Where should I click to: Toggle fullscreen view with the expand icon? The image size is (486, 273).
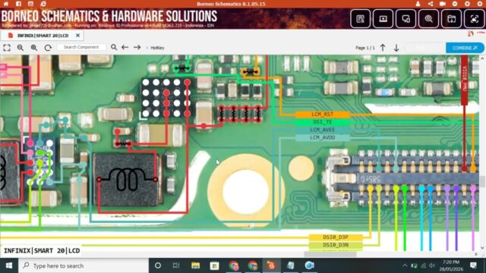point(7,48)
